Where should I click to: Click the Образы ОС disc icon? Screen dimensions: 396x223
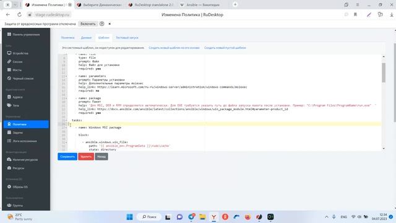9,186
